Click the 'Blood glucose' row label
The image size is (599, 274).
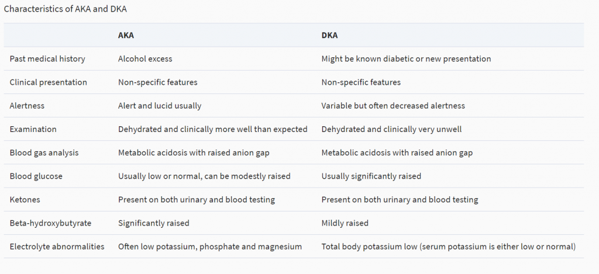pyautogui.click(x=36, y=176)
